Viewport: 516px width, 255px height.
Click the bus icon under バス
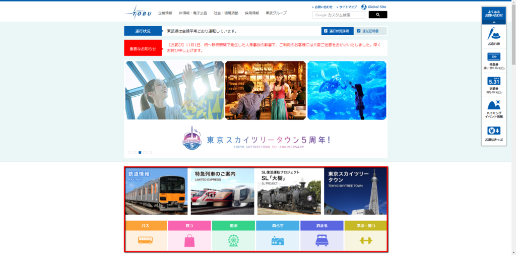click(x=145, y=240)
